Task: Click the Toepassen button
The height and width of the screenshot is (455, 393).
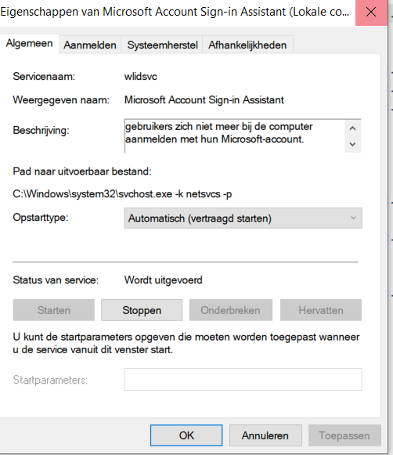Action: [344, 435]
